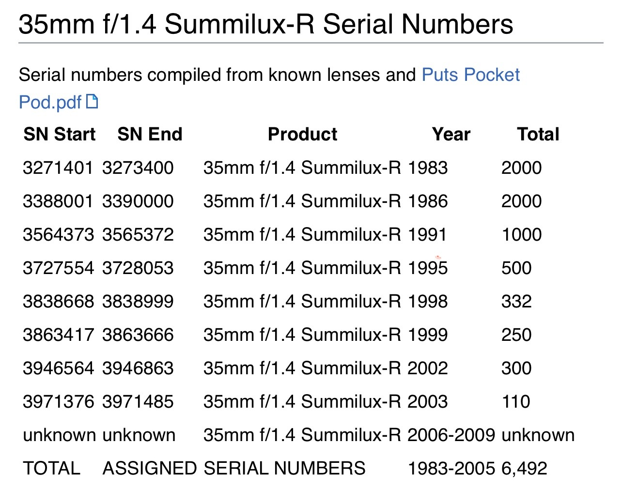Select the total 500 cell
Viewport: 622px width, 489px height.
click(x=516, y=268)
